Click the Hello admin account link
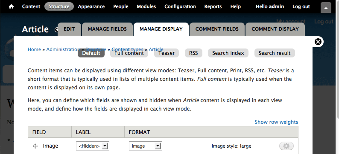Viewport: 339px width, 154px height. [x=270, y=6]
